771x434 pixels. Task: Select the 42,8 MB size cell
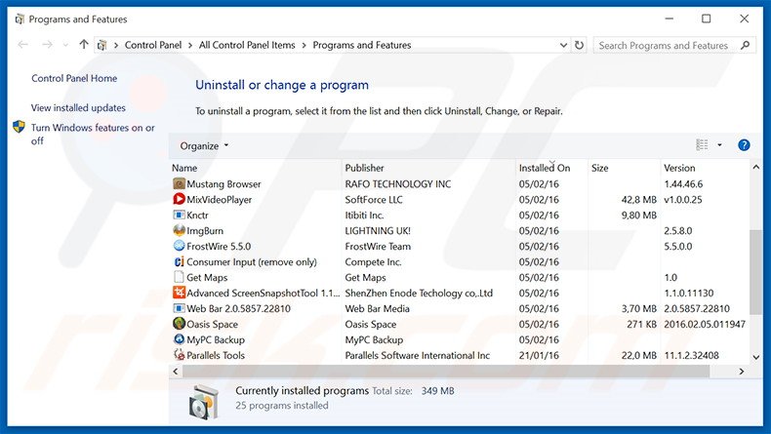(x=638, y=200)
